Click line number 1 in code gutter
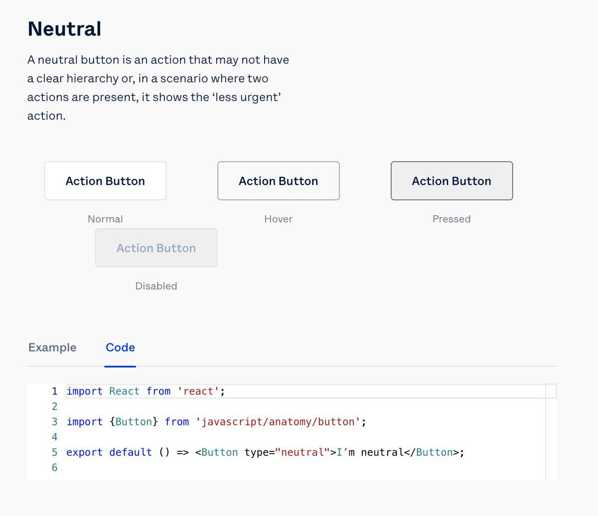 [54, 391]
